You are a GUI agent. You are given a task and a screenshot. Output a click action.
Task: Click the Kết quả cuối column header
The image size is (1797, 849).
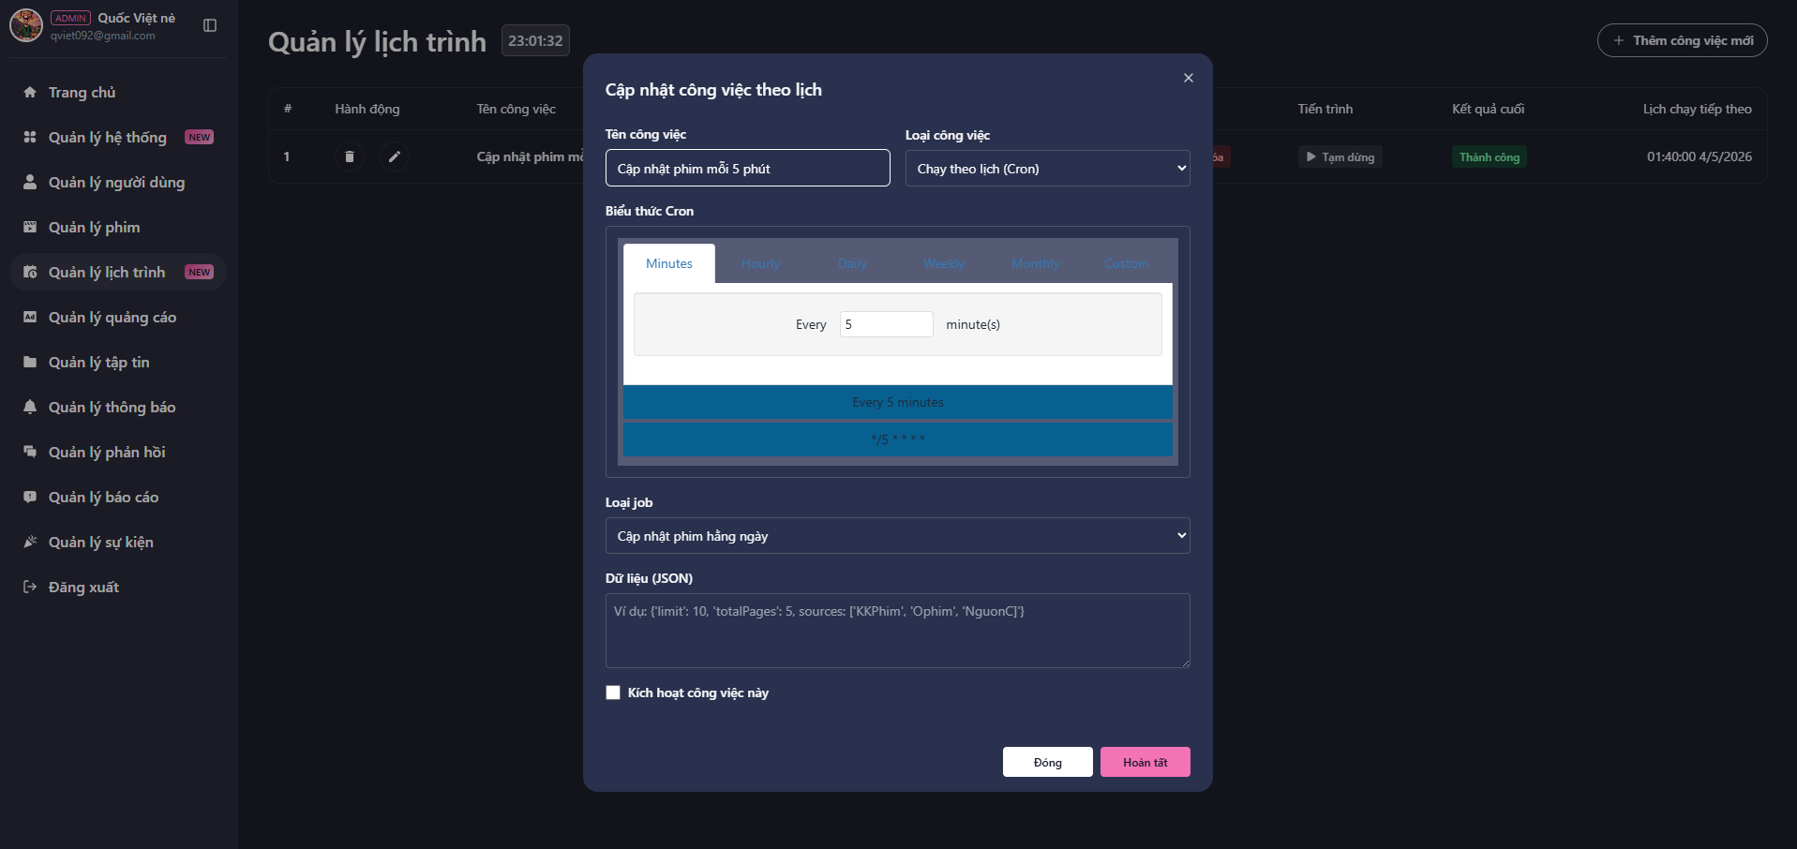[x=1489, y=109]
